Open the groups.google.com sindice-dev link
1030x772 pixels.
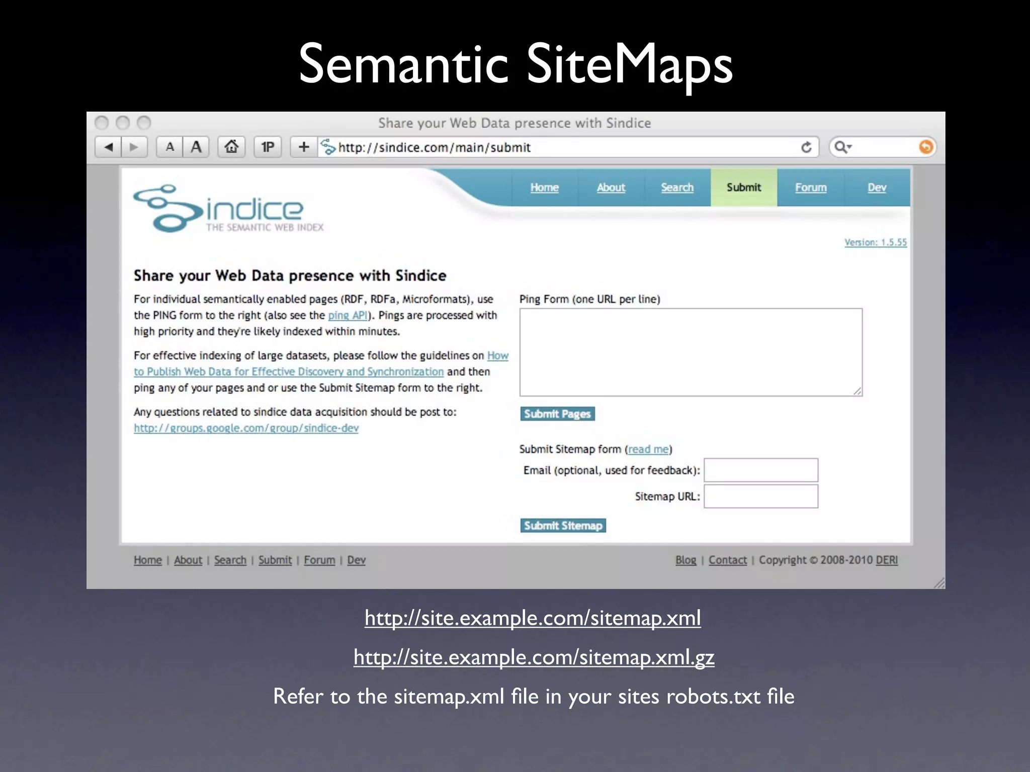246,428
